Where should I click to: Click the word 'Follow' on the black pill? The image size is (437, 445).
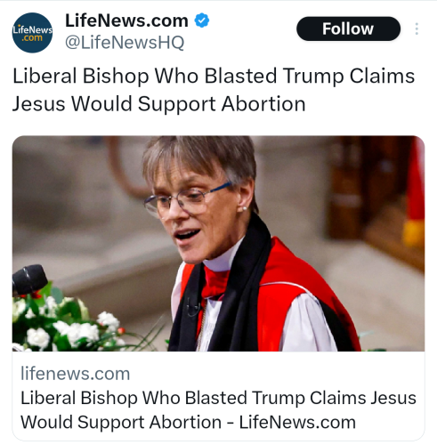click(x=348, y=28)
